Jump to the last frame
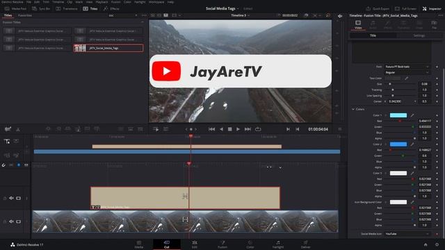 point(248,129)
